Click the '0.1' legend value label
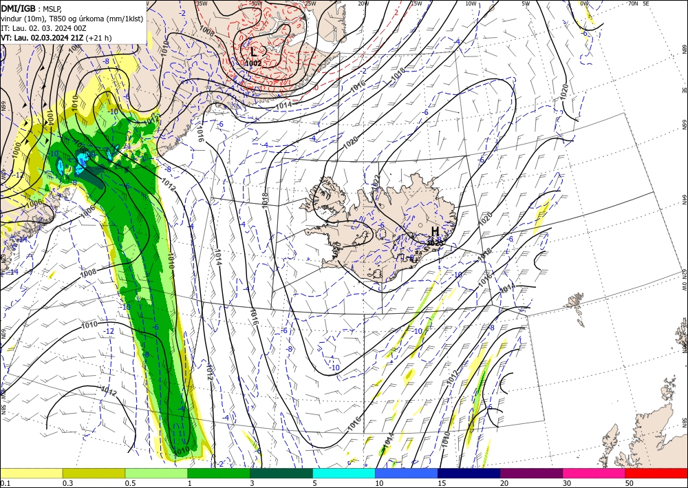688x488 pixels. [4, 483]
